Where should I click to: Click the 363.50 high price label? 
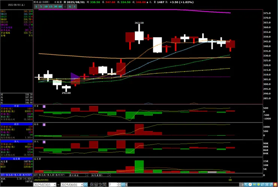click(139, 23)
